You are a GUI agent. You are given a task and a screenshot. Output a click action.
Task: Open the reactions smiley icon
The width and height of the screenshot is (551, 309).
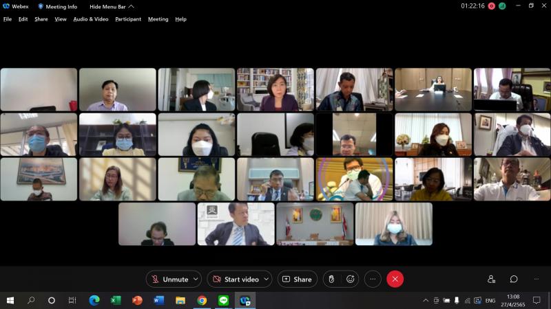click(x=350, y=279)
